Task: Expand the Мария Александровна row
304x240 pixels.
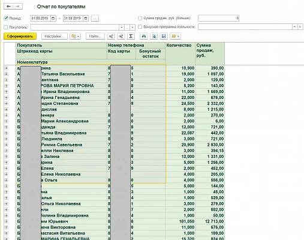Action: (x=7, y=121)
